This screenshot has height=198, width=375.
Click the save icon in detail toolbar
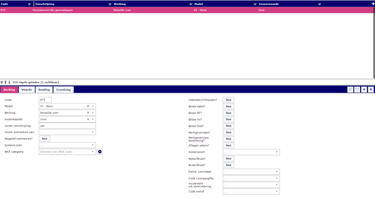350,89
